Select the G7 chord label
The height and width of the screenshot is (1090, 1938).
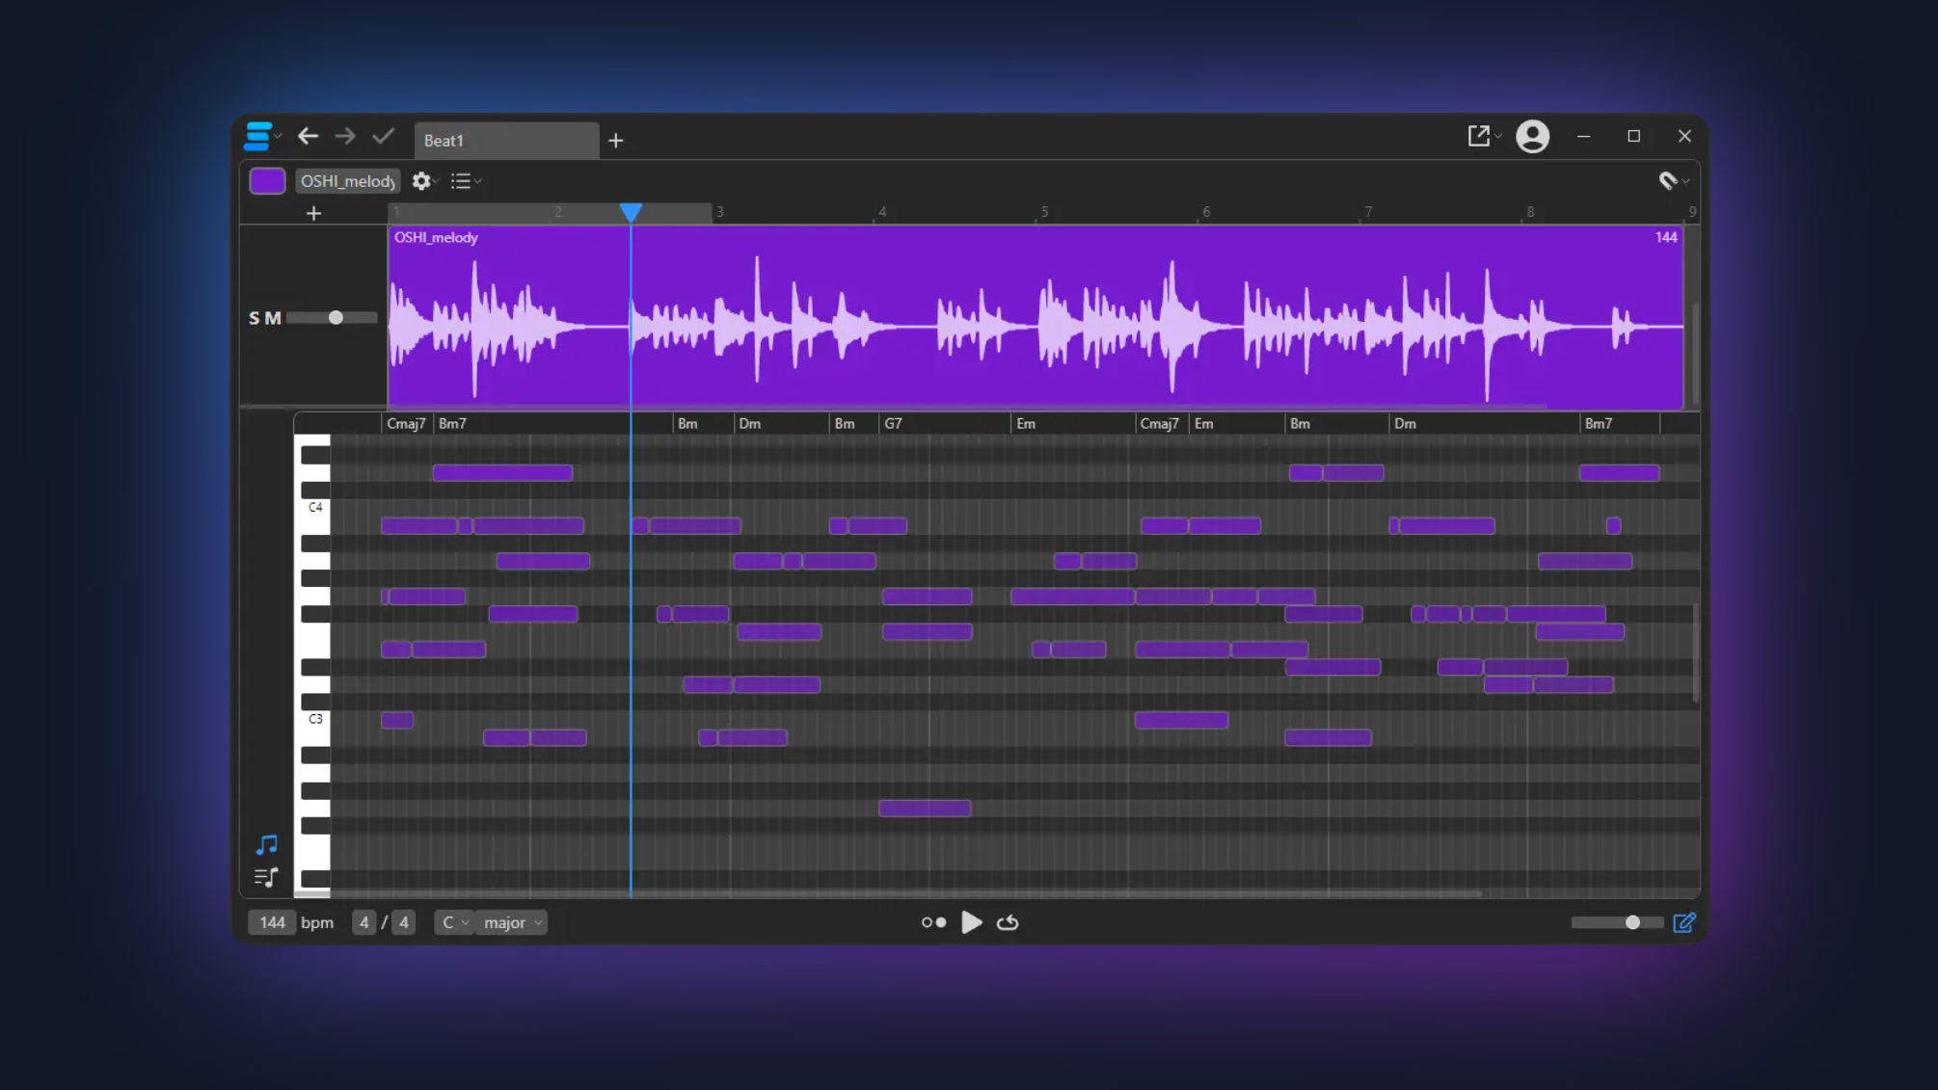pyautogui.click(x=894, y=423)
